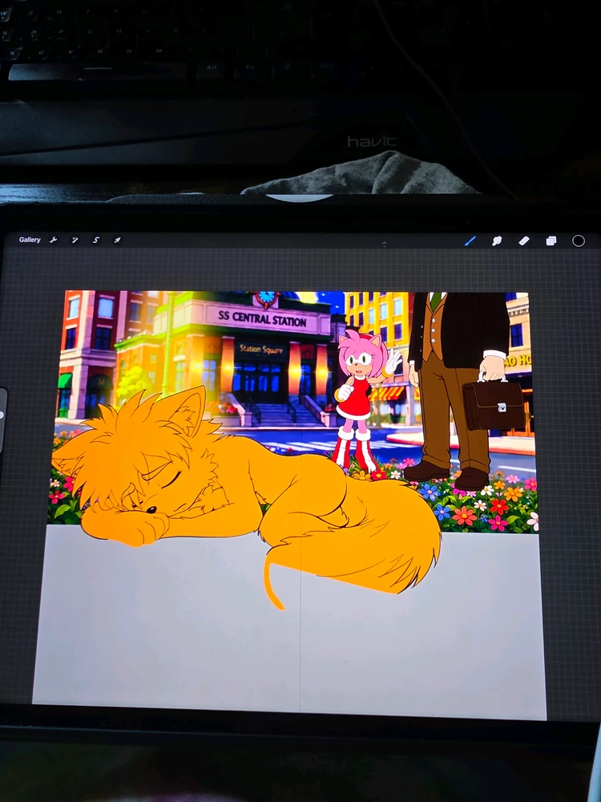Activate the Transform arrow tool

[117, 240]
